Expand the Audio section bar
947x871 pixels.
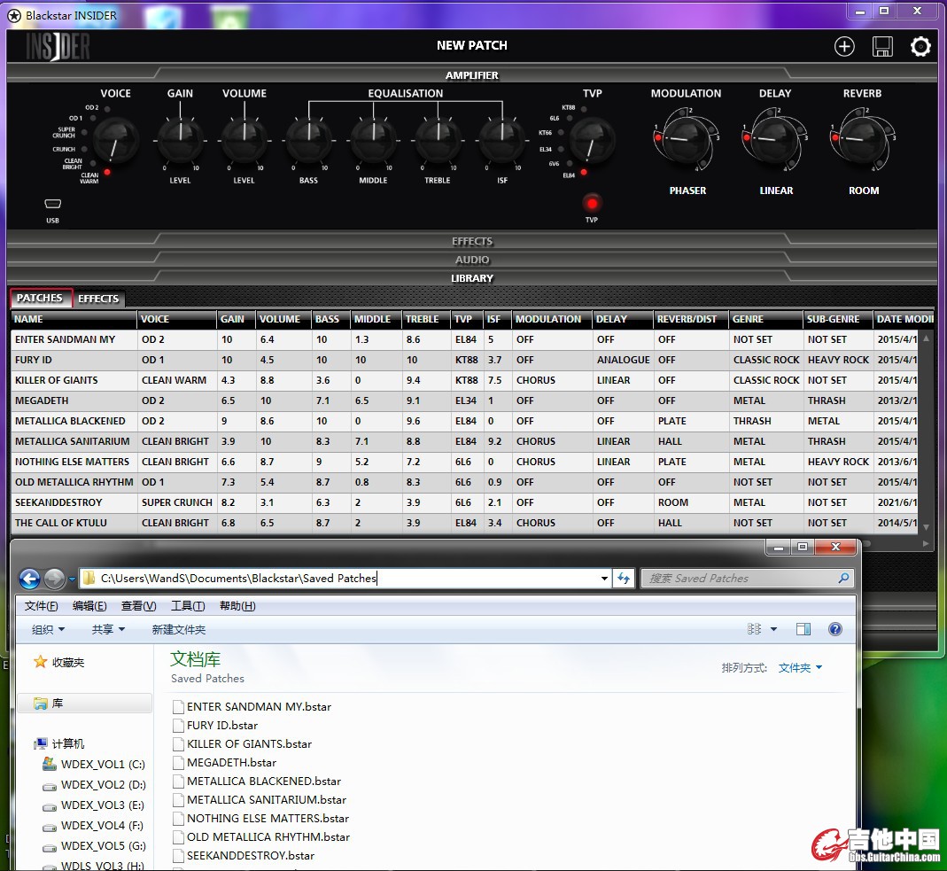[x=472, y=260]
